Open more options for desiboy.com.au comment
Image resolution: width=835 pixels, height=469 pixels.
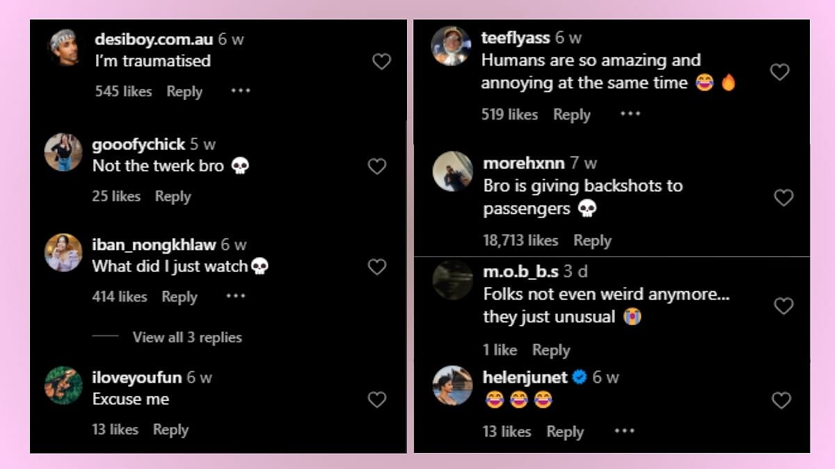(x=241, y=90)
